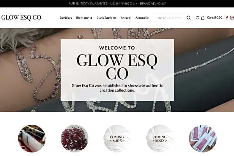Open the shopping bag icon
This screenshot has width=234, height=156.
(x=203, y=18)
